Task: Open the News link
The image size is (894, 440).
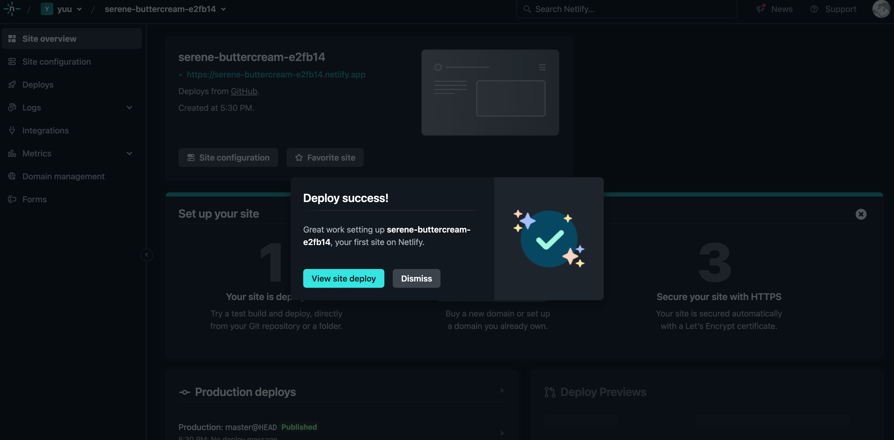Action: tap(782, 9)
